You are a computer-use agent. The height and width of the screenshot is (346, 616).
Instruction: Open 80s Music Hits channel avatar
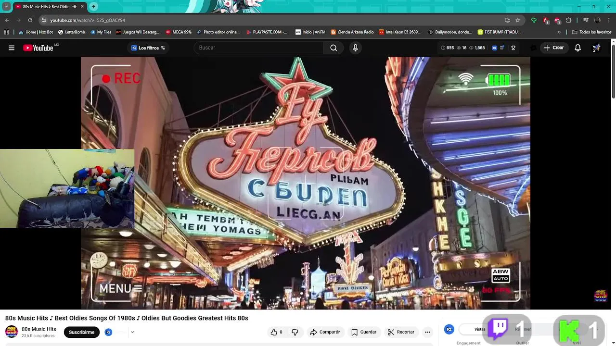(x=12, y=332)
